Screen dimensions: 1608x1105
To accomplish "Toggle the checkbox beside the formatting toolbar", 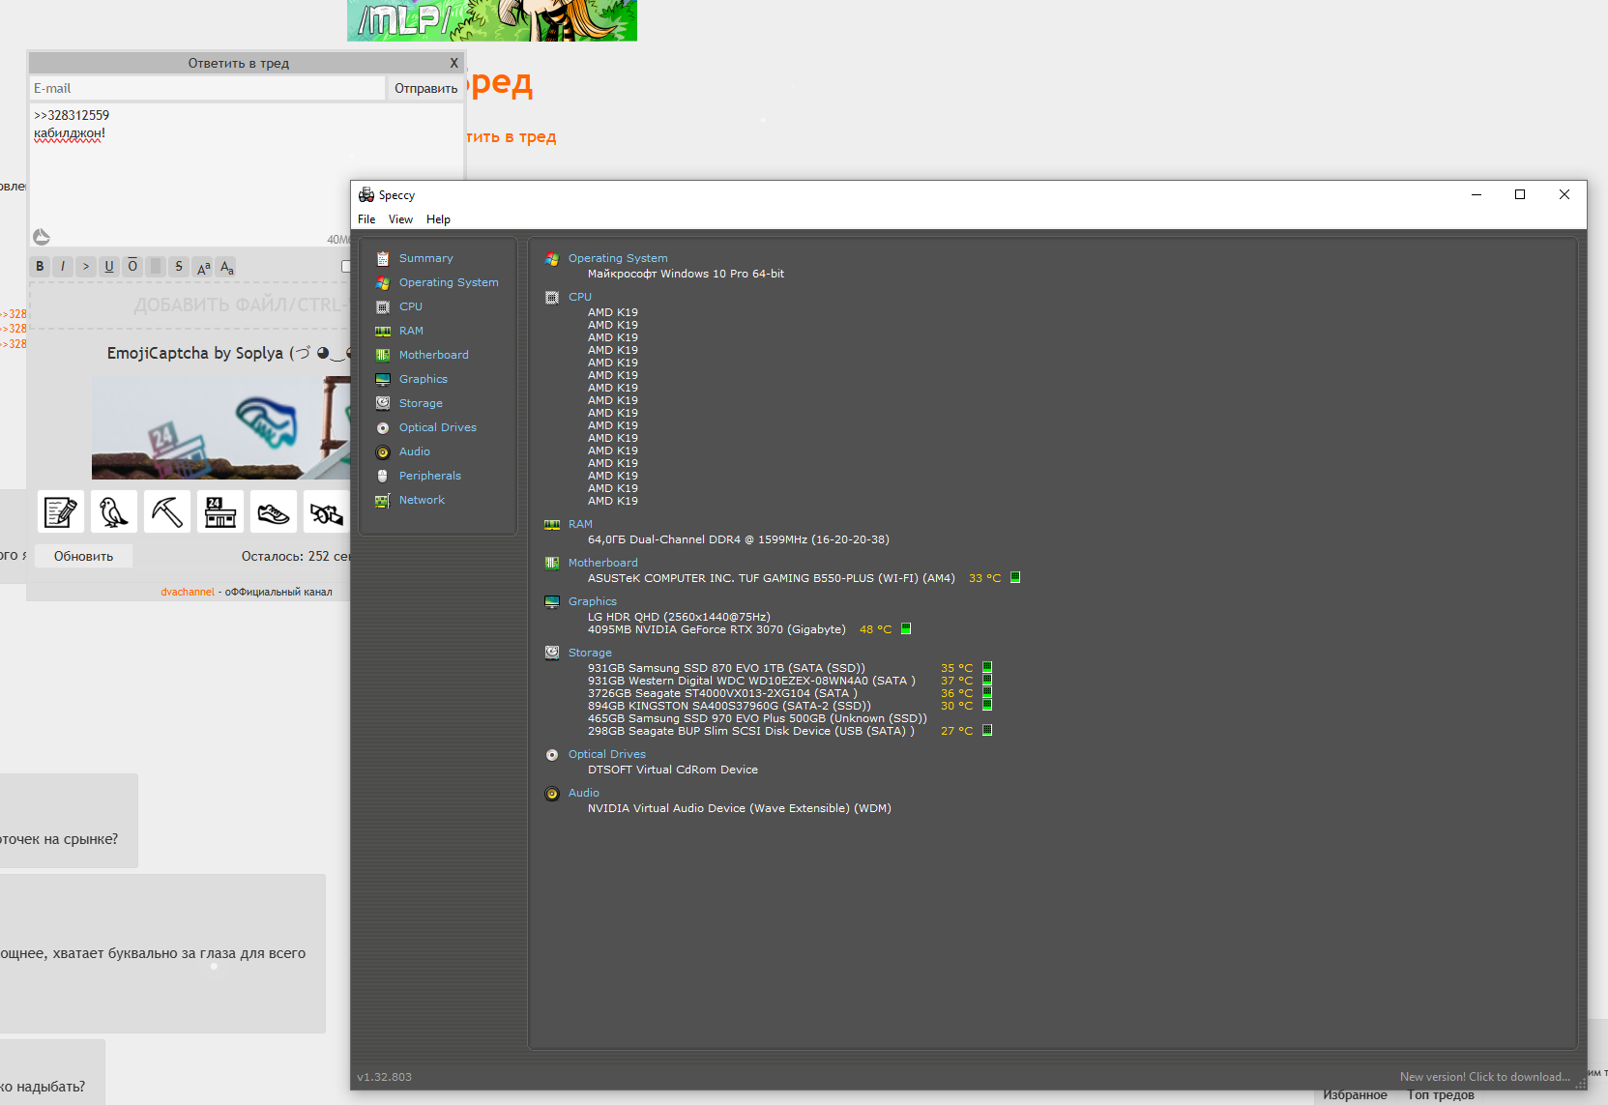I will 346,266.
